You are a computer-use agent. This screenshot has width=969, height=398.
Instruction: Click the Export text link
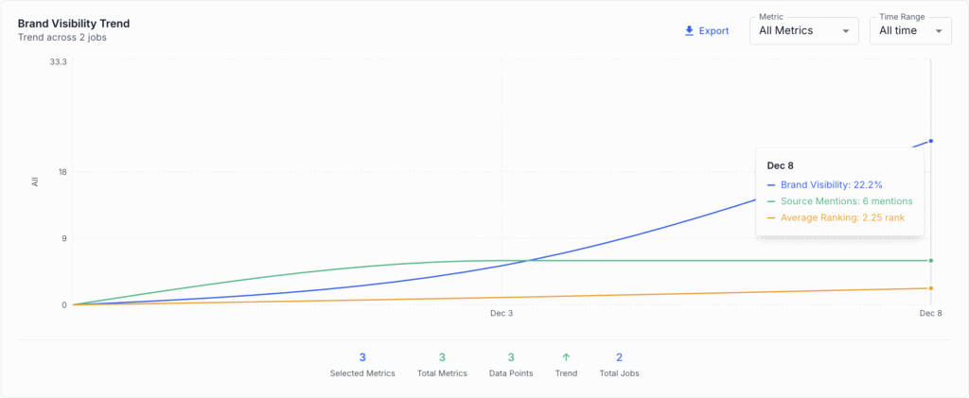pos(714,31)
